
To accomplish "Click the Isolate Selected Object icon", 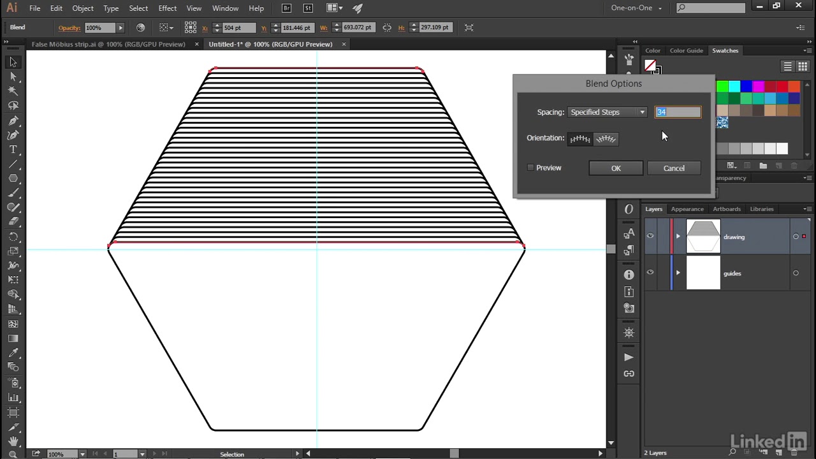I will 469,27.
